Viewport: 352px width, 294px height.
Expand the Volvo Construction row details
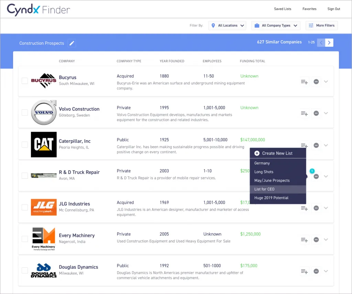326,113
